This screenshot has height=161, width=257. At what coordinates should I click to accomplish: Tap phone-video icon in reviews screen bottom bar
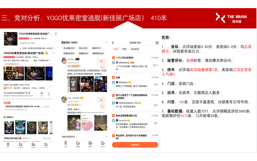coord(78,143)
